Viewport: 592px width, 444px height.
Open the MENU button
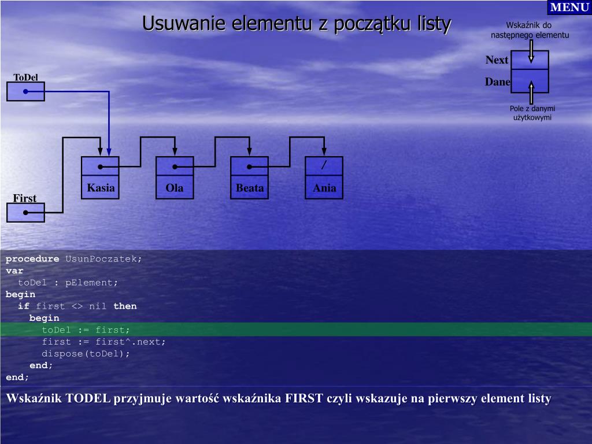[569, 7]
